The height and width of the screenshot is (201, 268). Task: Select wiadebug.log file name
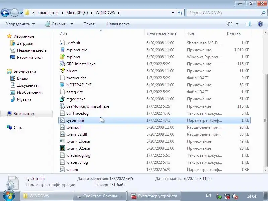78,155
